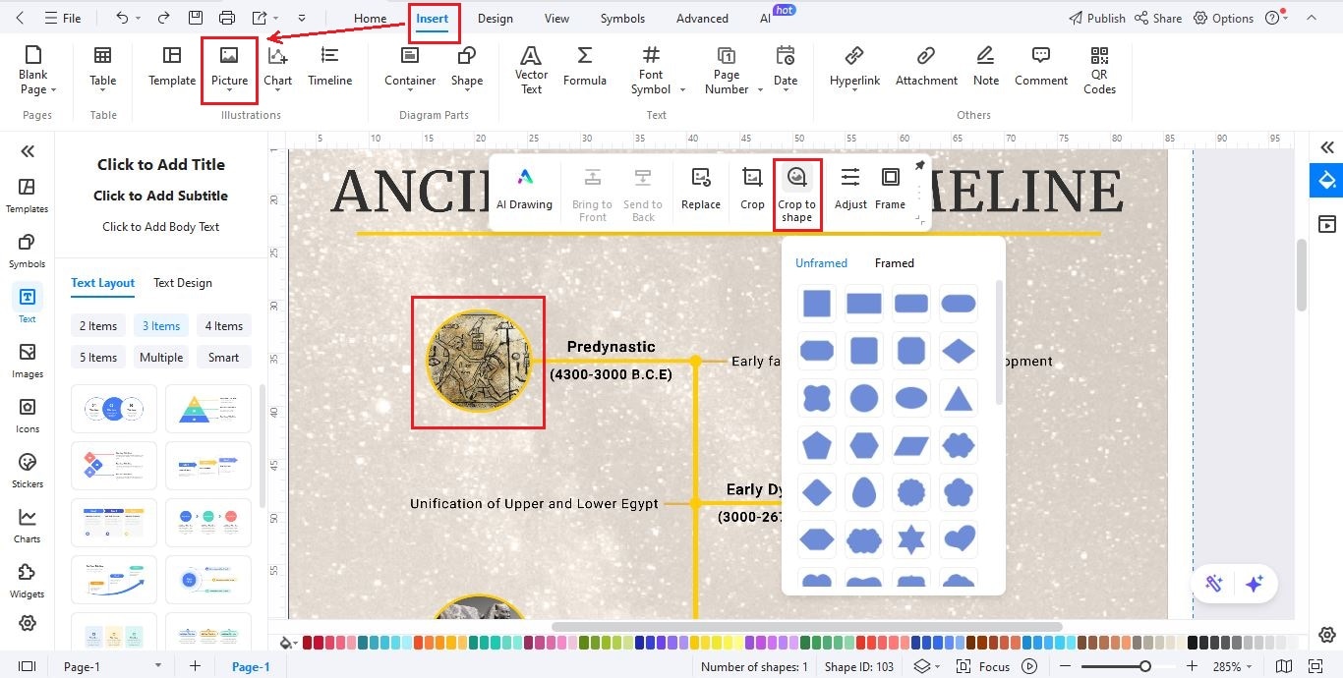
Task: Add an Attachment
Action: click(x=926, y=67)
